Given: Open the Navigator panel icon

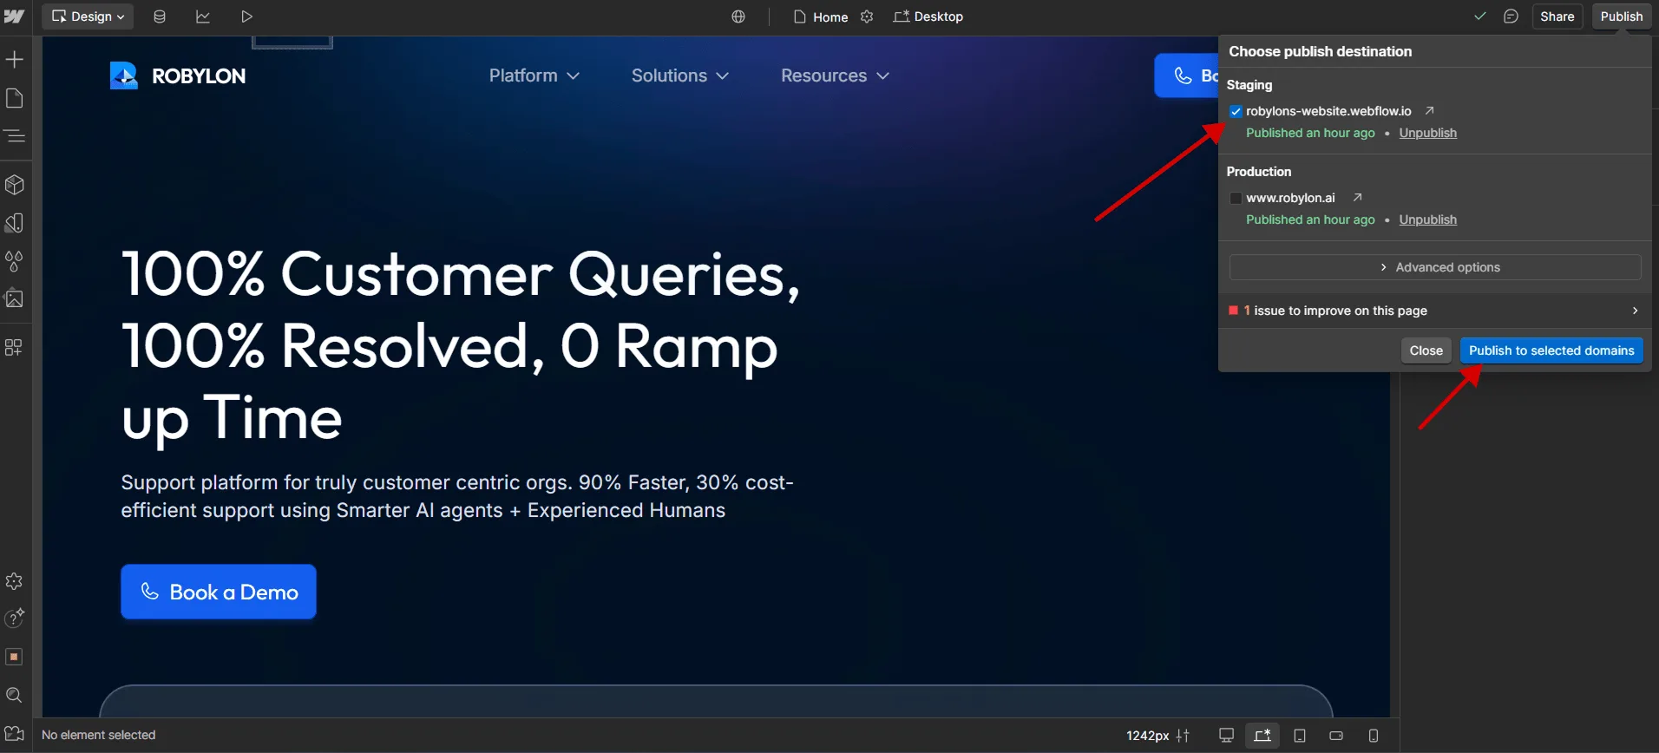Looking at the screenshot, I should [15, 136].
